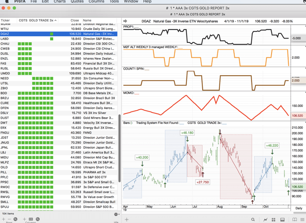Sort by CGTS GOLD TRADE 3x column header

coord(37,20)
